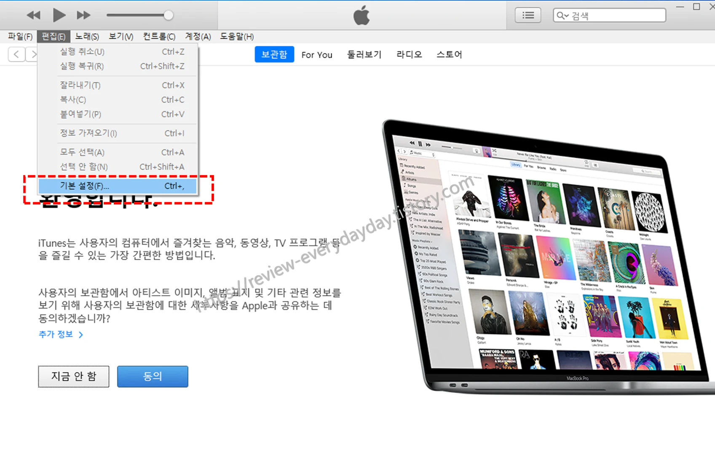
Task: Open the 보기(V) menu
Action: (121, 37)
